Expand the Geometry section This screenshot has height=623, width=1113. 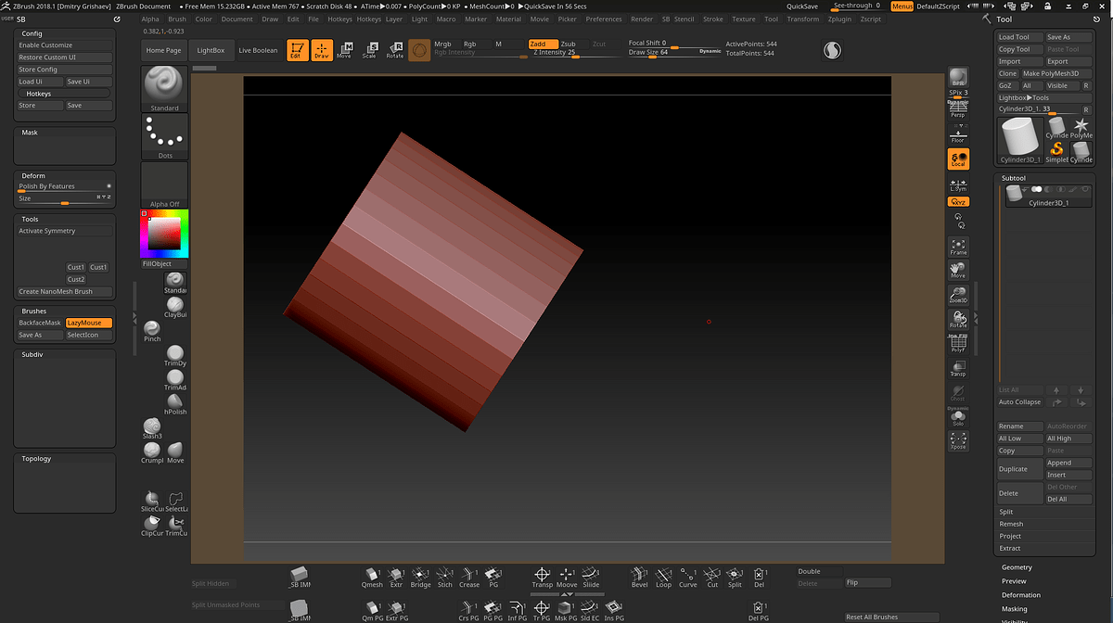[x=1017, y=567]
